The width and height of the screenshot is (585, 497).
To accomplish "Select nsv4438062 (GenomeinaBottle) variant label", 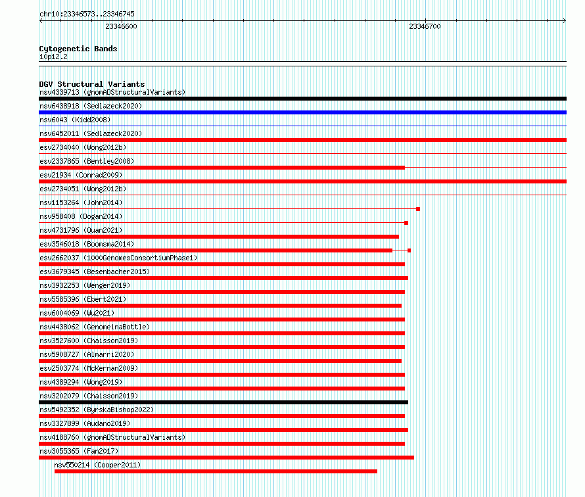I will click(95, 327).
